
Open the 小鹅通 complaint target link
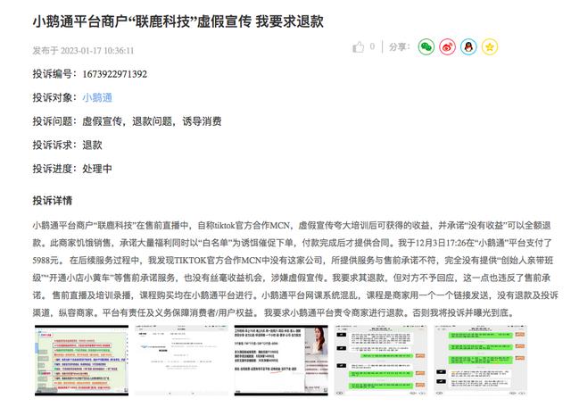97,97
